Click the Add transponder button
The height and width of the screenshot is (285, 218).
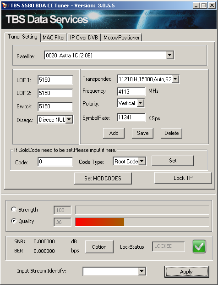(x=114, y=133)
